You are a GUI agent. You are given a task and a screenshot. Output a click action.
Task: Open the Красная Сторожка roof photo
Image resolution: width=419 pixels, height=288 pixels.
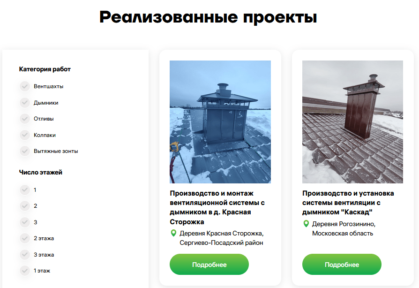point(220,122)
